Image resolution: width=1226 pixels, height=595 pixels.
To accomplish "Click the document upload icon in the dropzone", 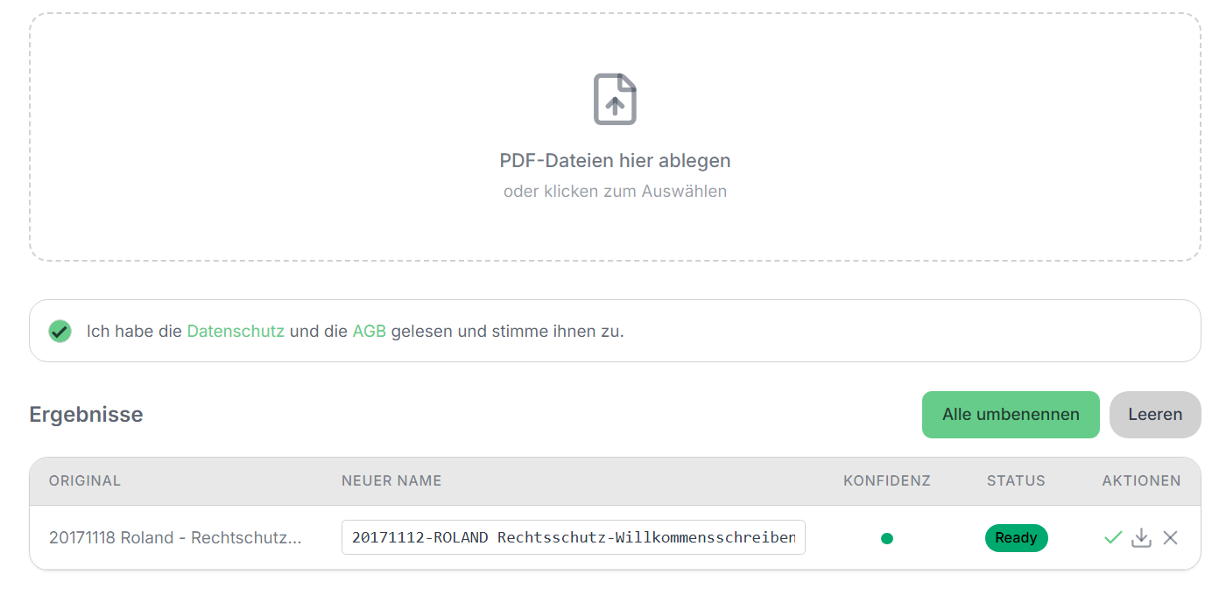I will 615,99.
